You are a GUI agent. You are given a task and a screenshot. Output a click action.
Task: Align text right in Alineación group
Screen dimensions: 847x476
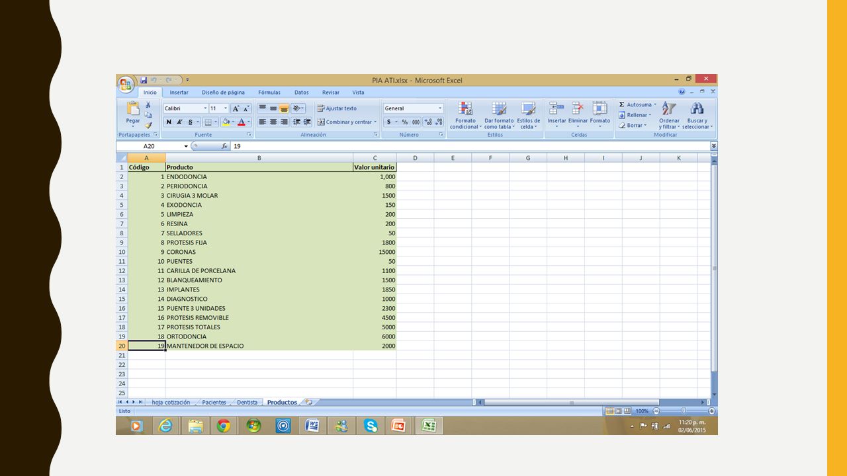point(284,122)
